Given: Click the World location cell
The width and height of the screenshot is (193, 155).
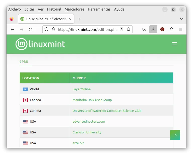Looking at the screenshot, I should pos(45,89).
